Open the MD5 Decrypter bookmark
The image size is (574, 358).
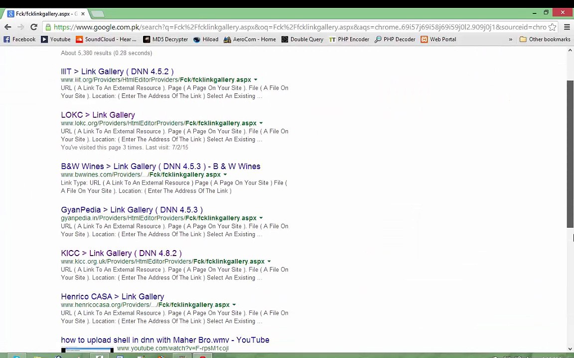click(165, 39)
